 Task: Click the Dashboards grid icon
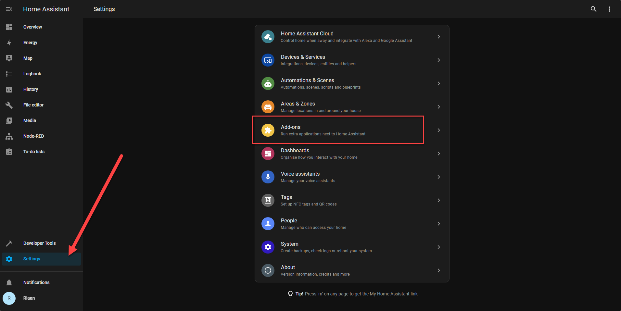[x=268, y=154]
